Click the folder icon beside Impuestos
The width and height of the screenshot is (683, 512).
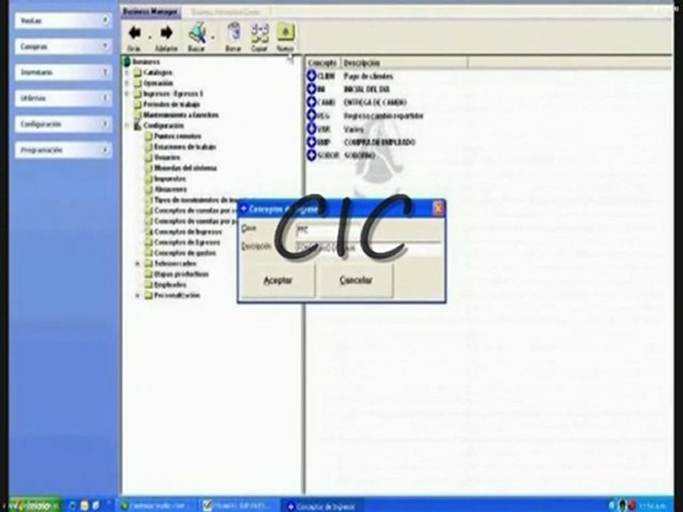point(149,178)
